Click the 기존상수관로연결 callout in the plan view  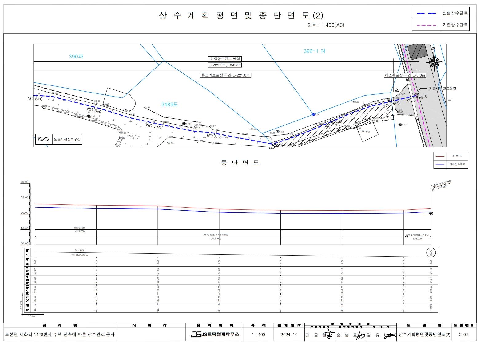[442, 89]
